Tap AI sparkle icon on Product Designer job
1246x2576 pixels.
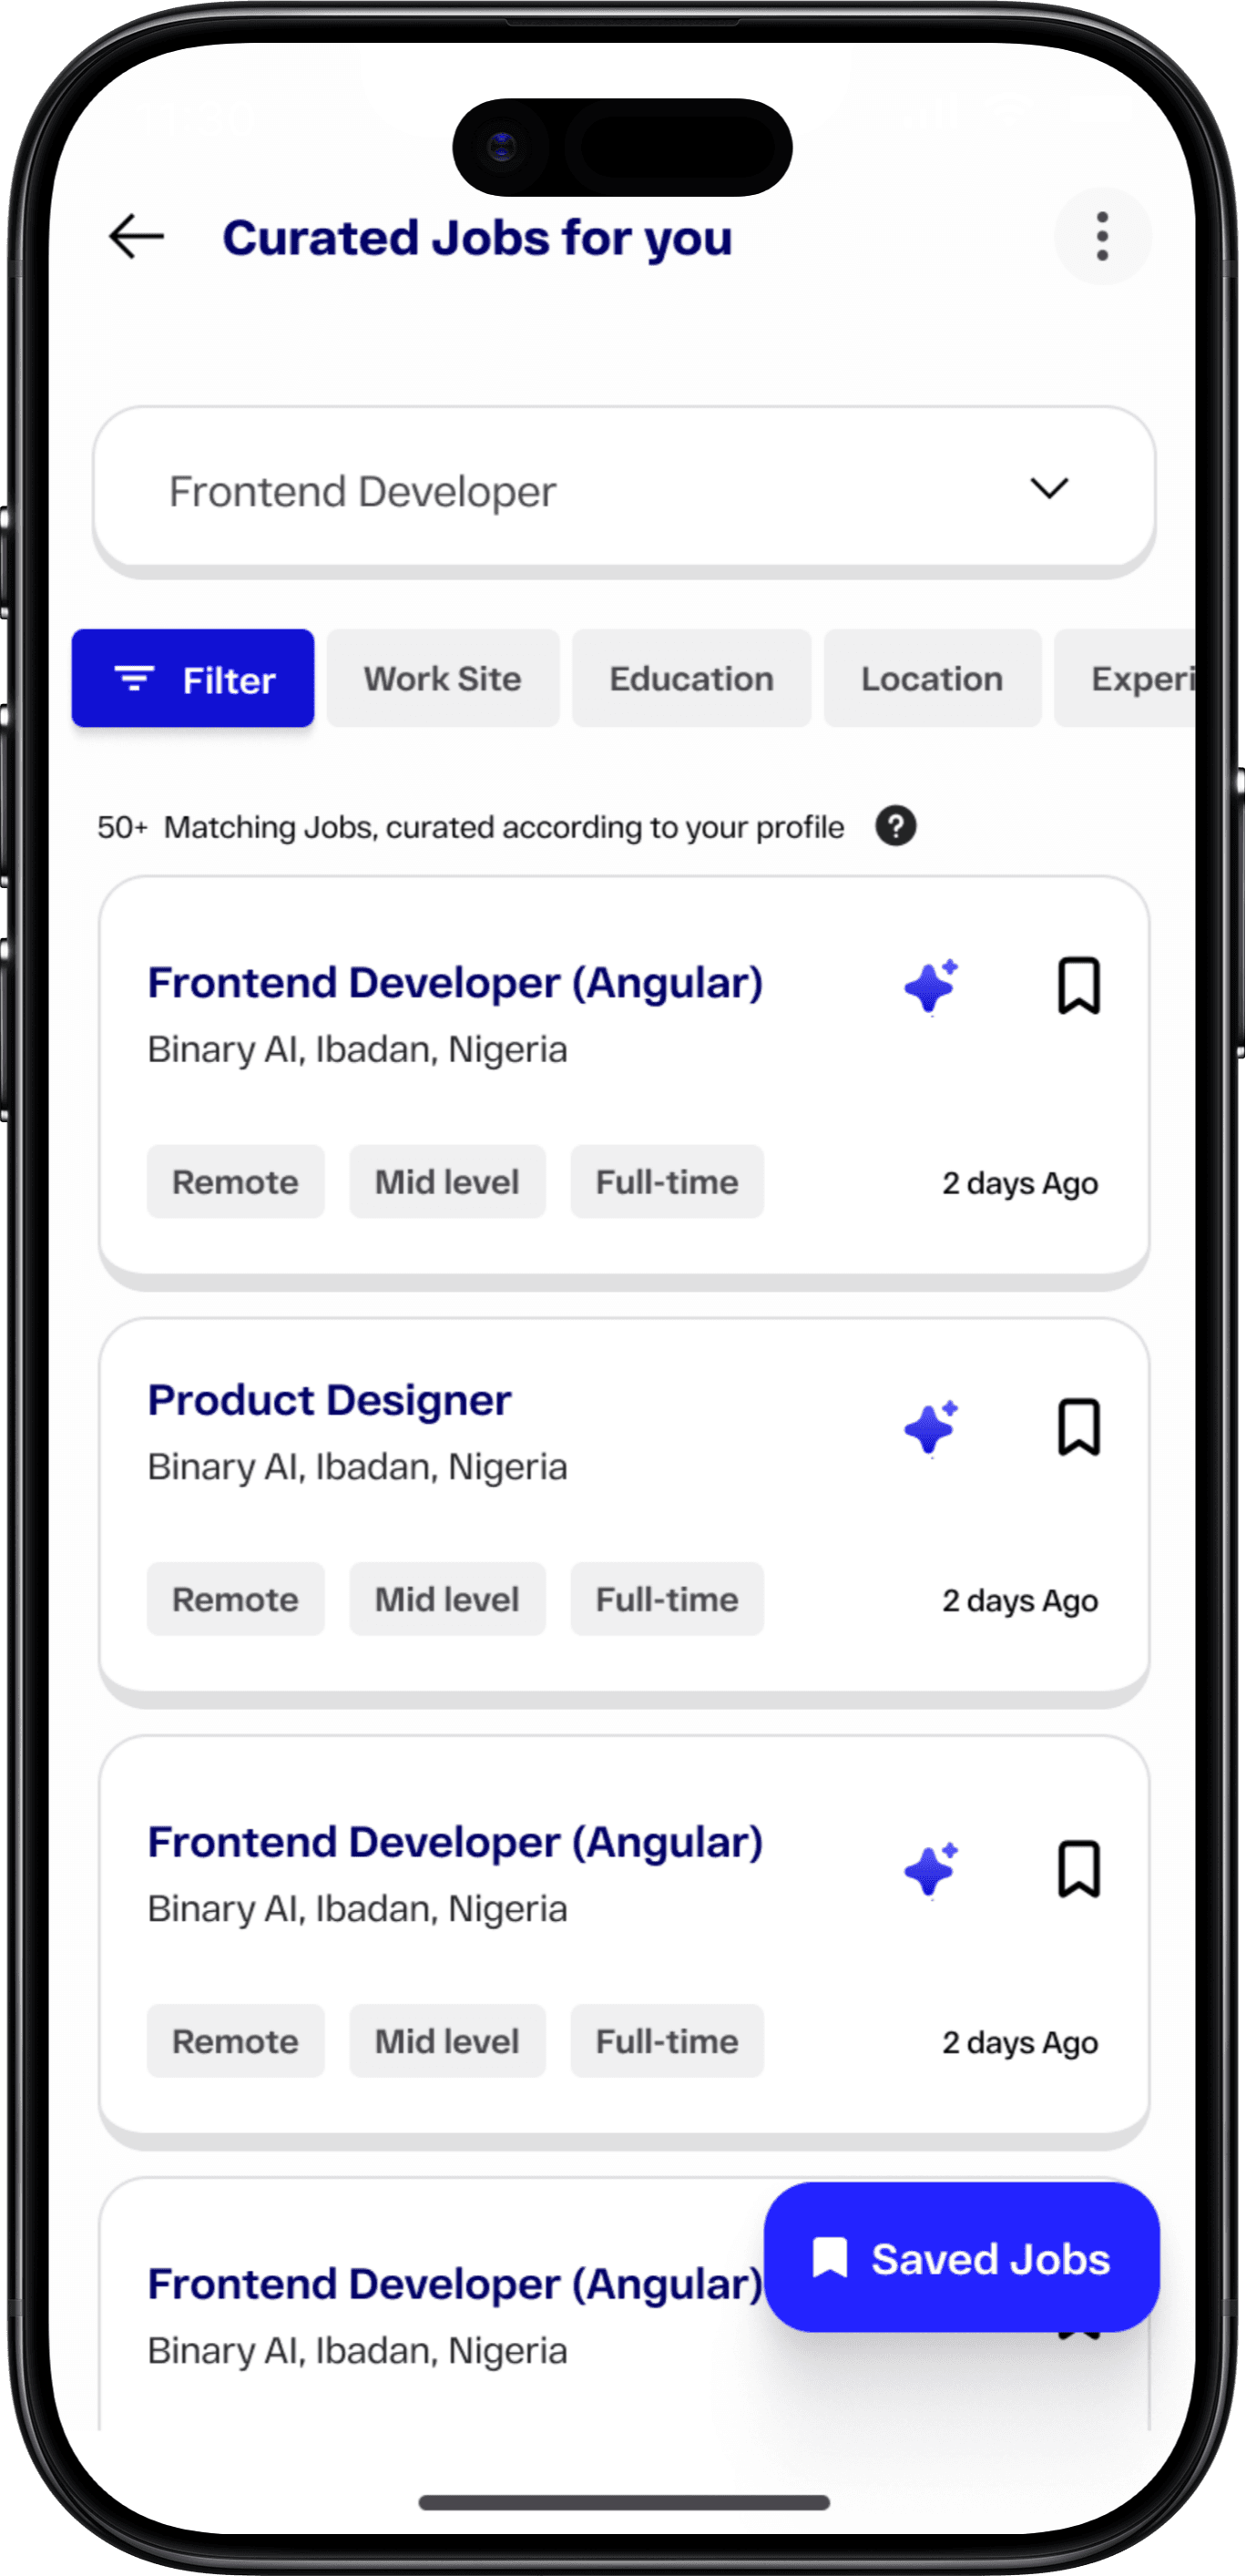pyautogui.click(x=931, y=1428)
